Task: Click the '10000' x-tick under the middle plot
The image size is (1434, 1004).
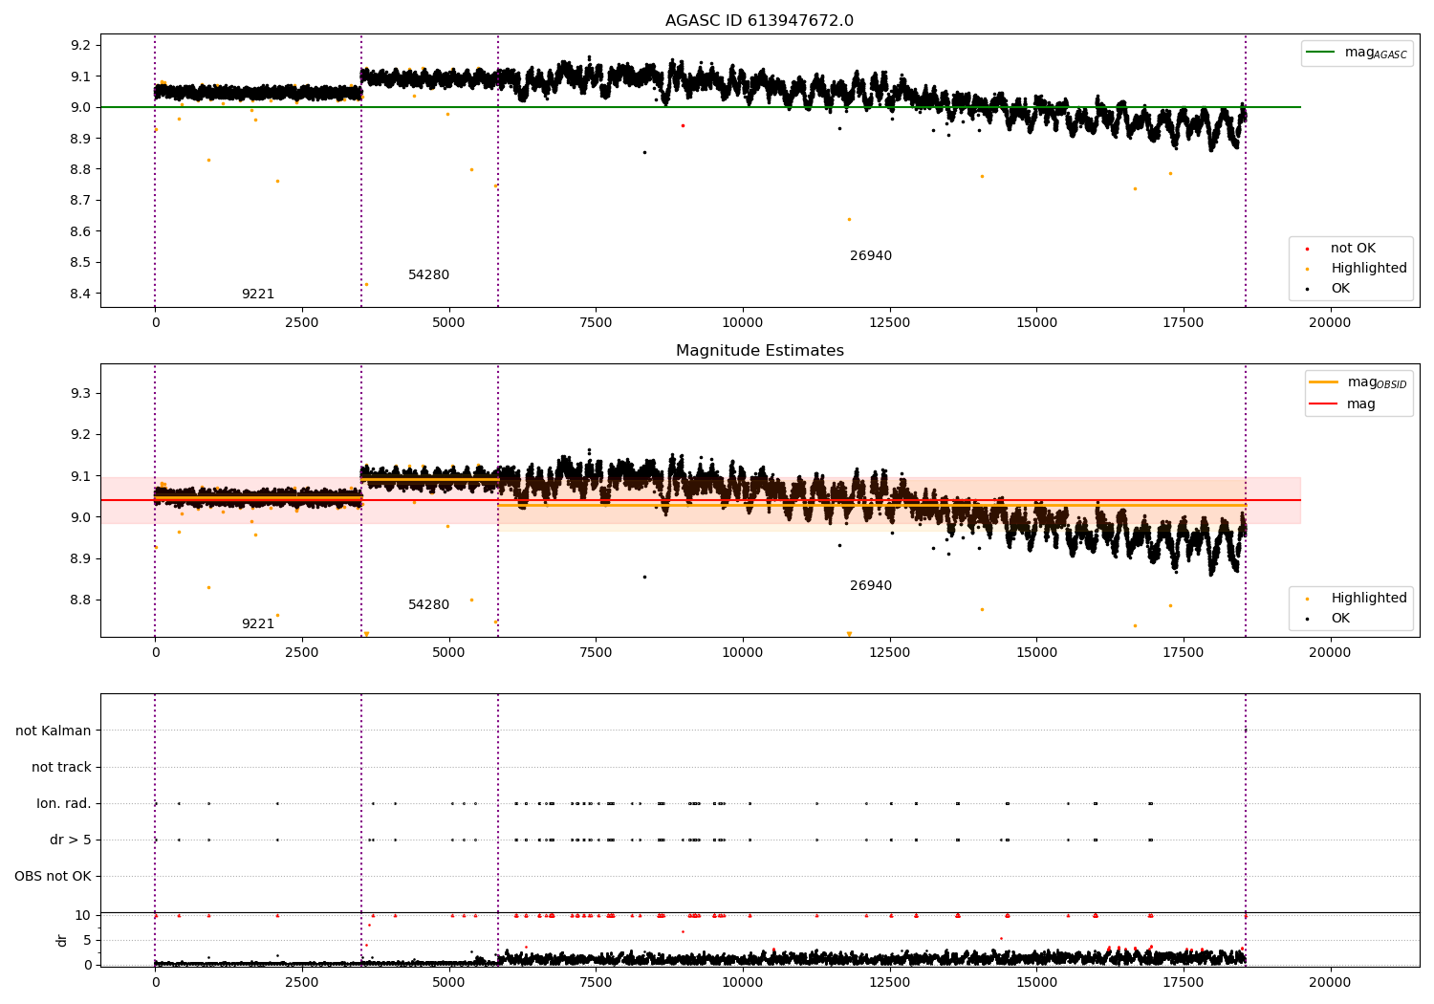Action: click(742, 653)
